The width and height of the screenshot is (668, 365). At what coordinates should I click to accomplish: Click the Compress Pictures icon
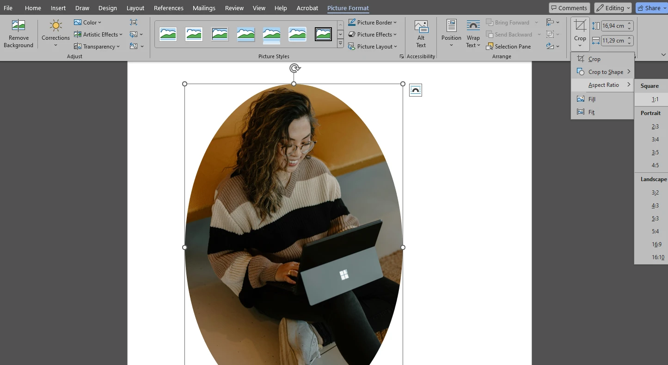[x=134, y=22]
